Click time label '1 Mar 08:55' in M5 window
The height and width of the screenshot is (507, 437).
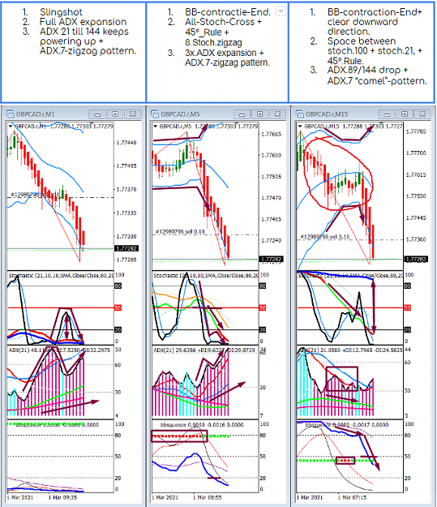coord(208,497)
